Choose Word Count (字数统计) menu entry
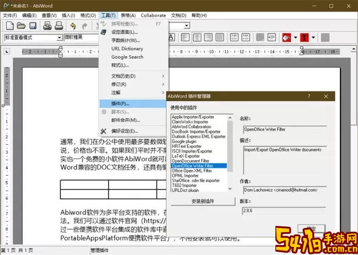Screen dimensions: 358x255 click(133, 40)
